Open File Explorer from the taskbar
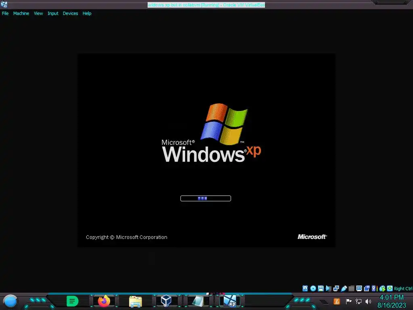 point(136,302)
